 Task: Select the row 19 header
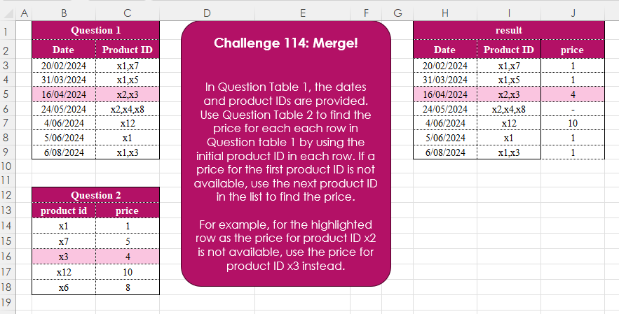(x=6, y=301)
